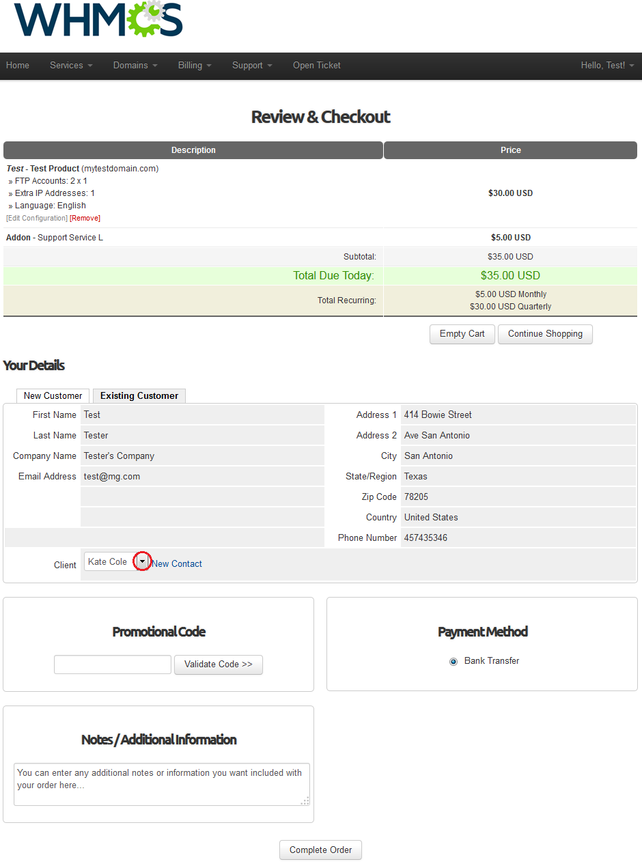This screenshot has height=866, width=642.
Task: Click the City value San Antonio
Action: pyautogui.click(x=429, y=456)
